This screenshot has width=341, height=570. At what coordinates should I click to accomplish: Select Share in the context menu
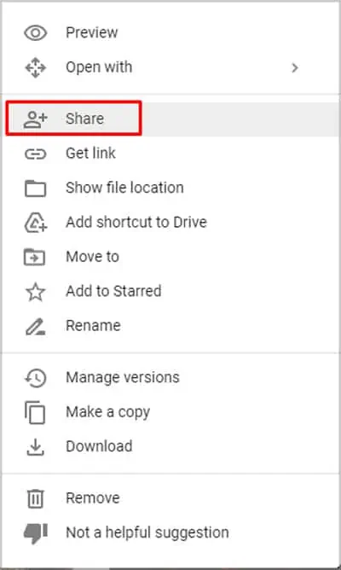(x=170, y=119)
